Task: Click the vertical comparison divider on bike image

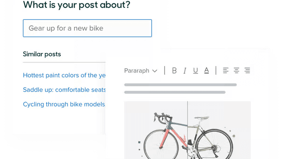Action: point(188,130)
